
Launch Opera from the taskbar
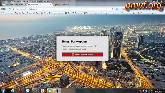[x=20, y=91]
